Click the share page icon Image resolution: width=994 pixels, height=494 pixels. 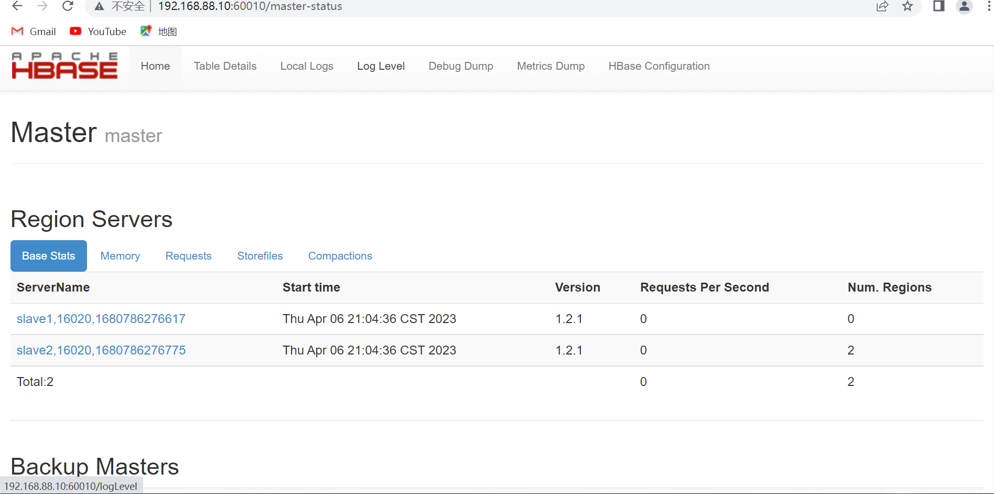click(882, 6)
